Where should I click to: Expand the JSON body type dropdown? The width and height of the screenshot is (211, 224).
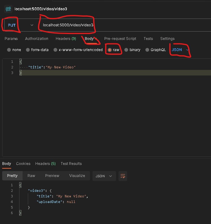pyautogui.click(x=180, y=50)
